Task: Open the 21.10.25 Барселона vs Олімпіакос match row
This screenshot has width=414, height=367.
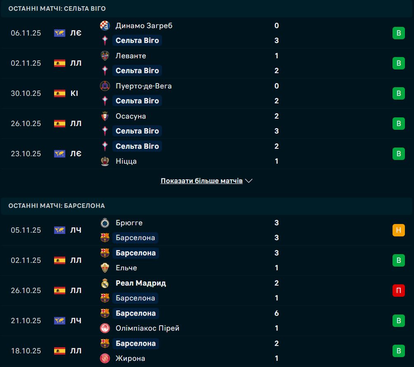Action: (207, 321)
